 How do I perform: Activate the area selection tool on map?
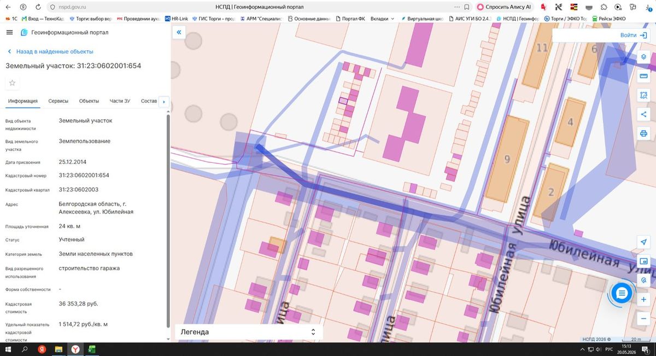tap(643, 95)
